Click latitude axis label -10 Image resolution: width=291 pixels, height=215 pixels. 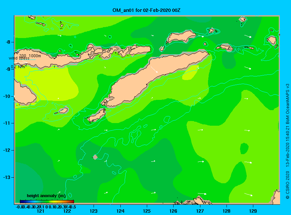(x=7, y=96)
